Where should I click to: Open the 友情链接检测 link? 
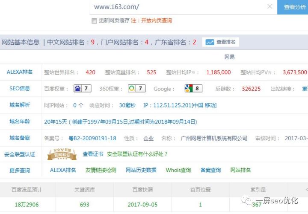(x=101, y=170)
